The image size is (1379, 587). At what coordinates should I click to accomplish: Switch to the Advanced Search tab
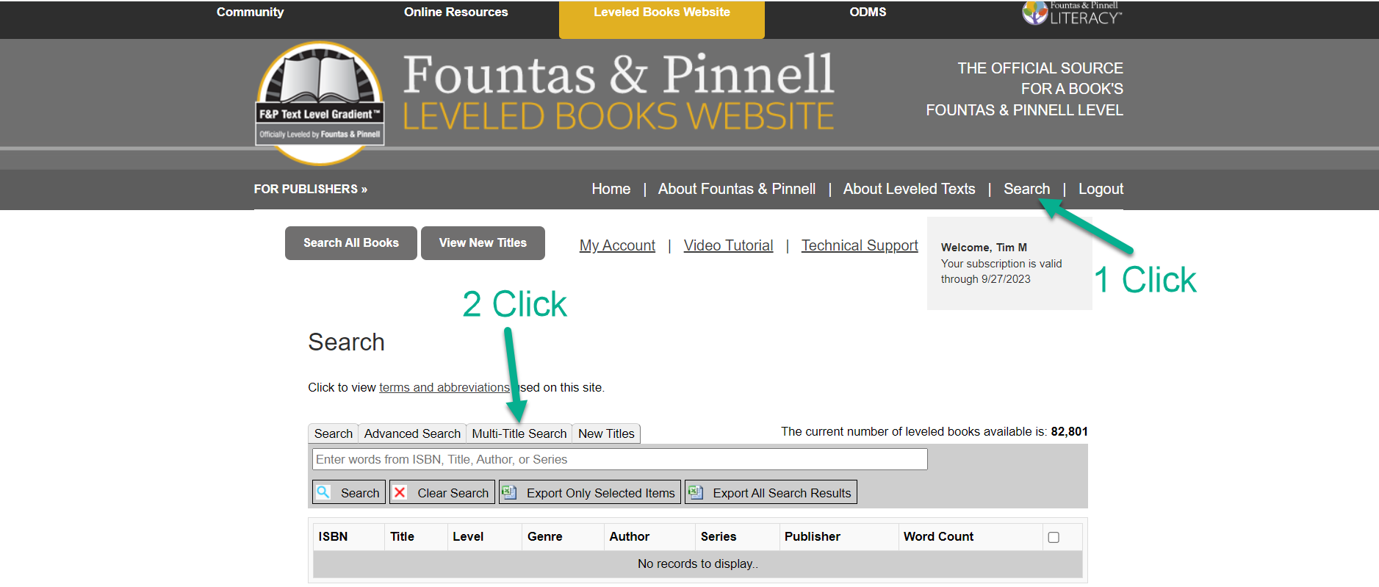[412, 433]
